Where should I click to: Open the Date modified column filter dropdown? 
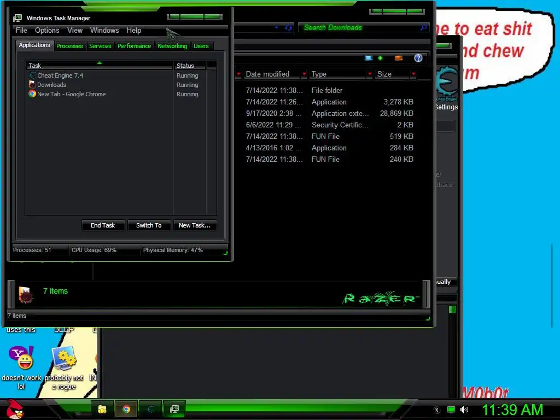tap(304, 74)
